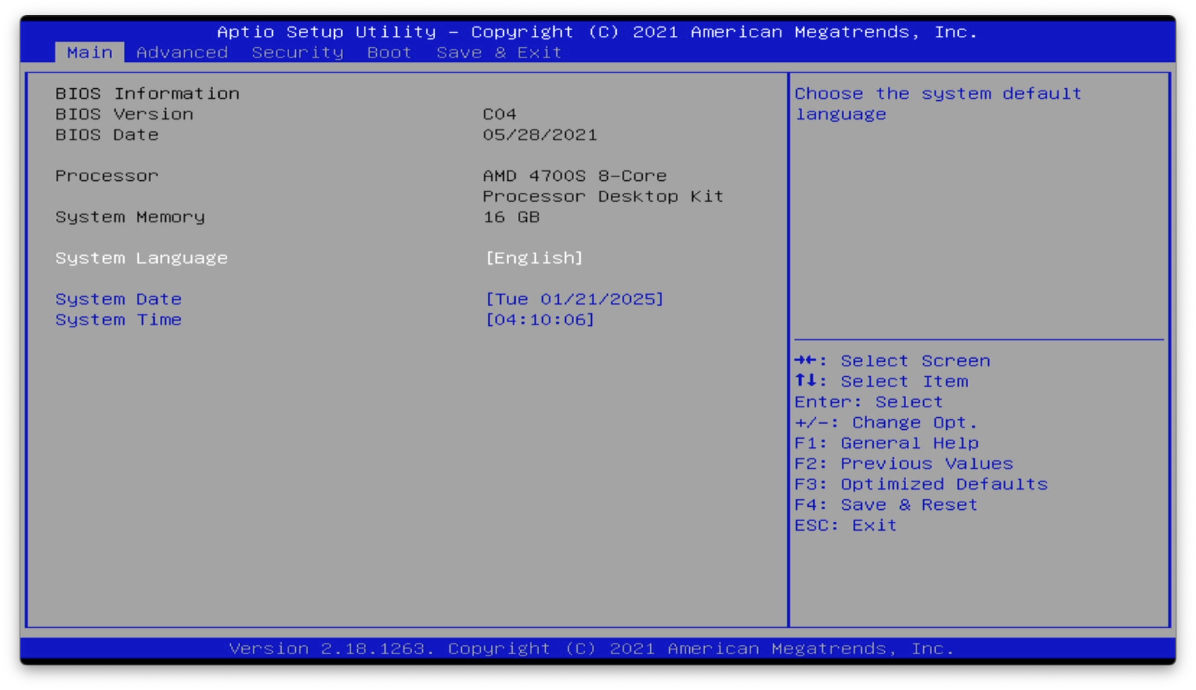Click the System Time label
This screenshot has width=1196, height=690.
coord(118,320)
